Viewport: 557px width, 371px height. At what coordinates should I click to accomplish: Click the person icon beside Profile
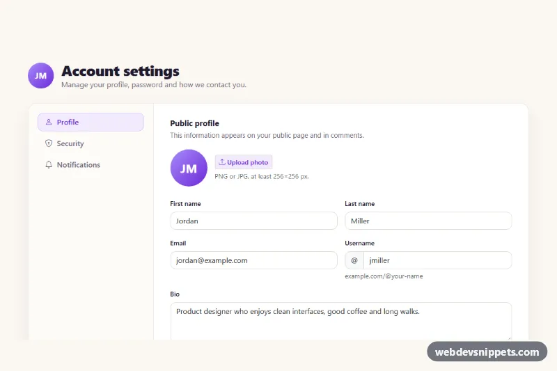point(49,122)
